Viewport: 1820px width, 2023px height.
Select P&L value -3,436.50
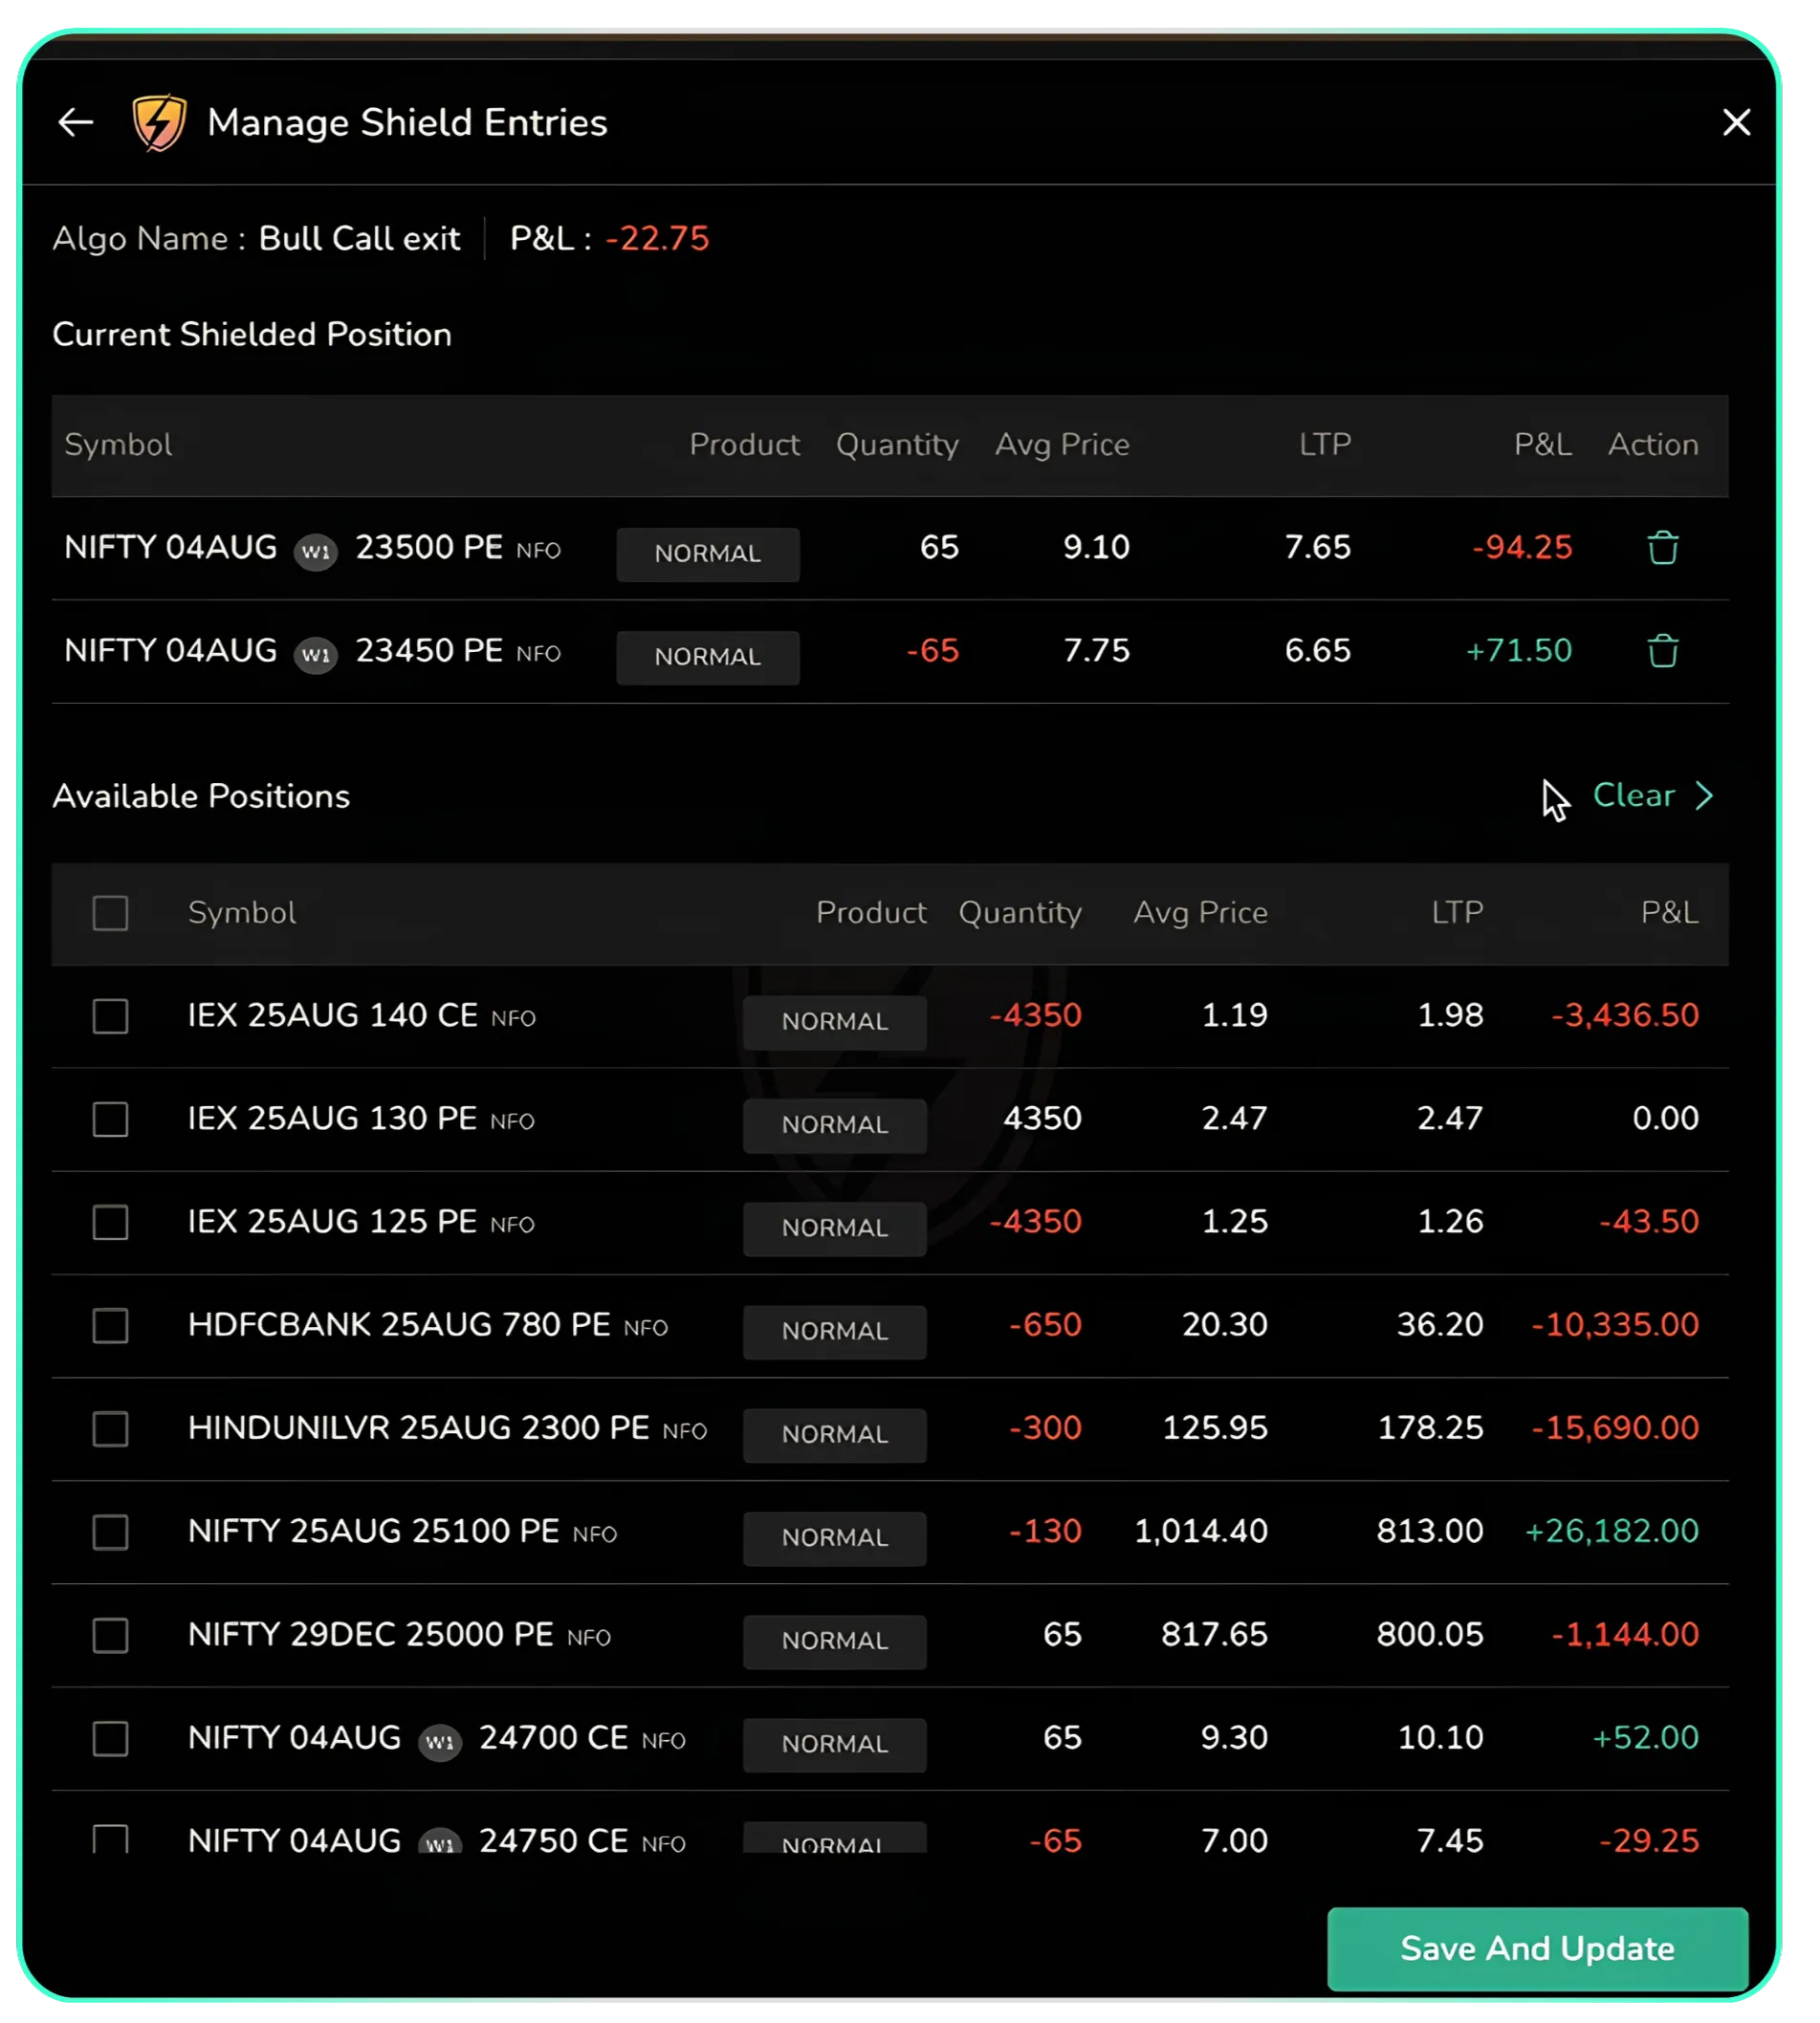tap(1625, 1015)
